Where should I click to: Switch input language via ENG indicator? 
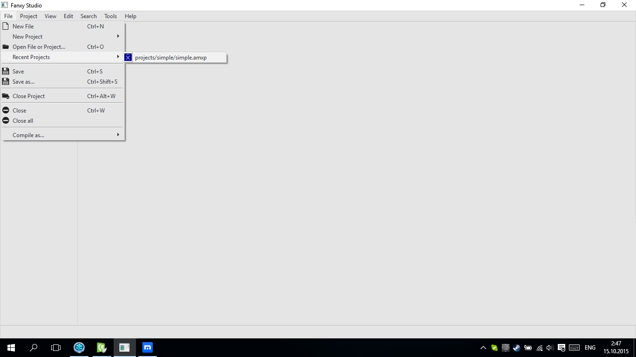click(590, 348)
